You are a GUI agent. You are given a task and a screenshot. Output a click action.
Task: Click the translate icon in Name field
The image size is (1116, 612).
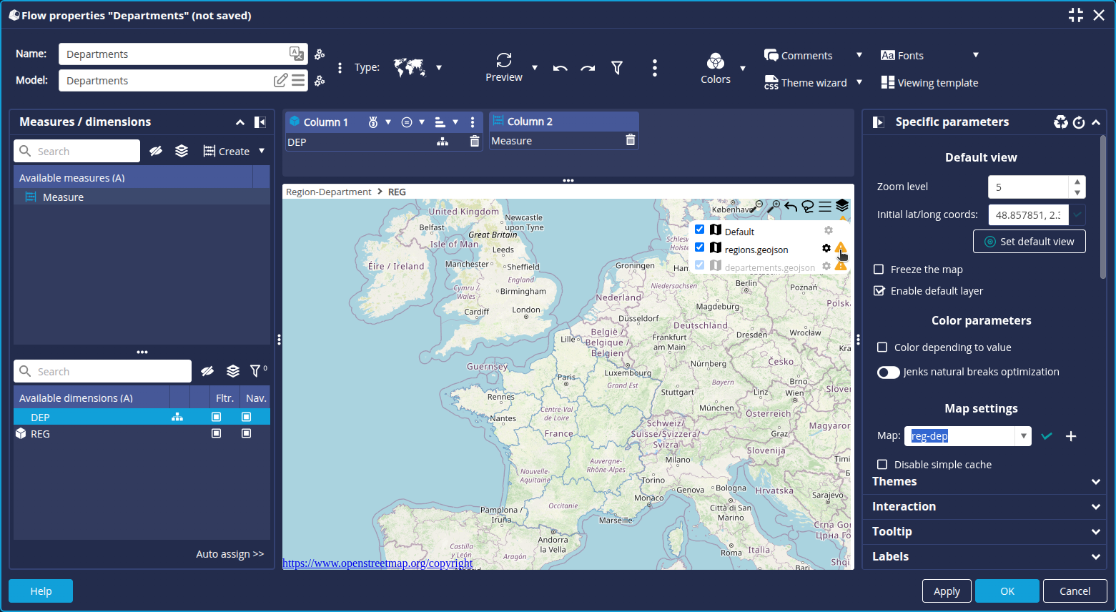pos(296,53)
